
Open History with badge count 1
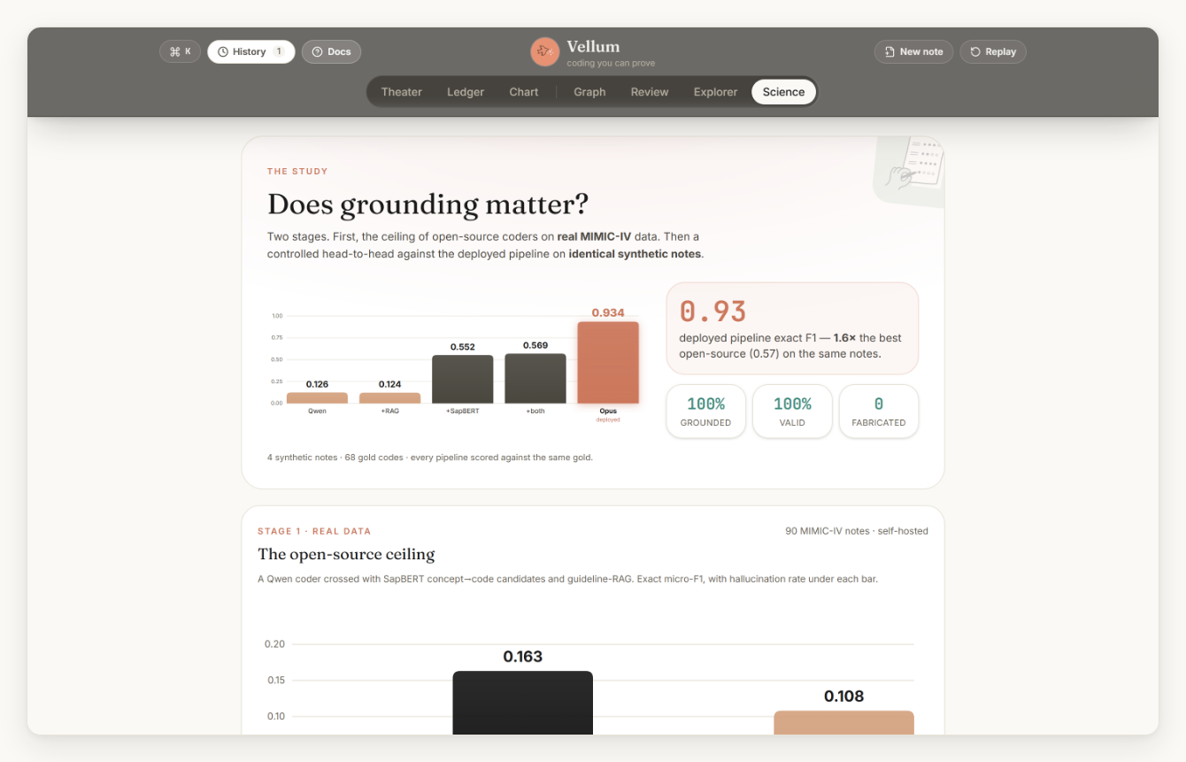(251, 51)
